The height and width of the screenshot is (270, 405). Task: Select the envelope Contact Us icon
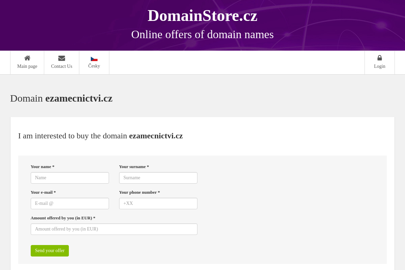[61, 58]
